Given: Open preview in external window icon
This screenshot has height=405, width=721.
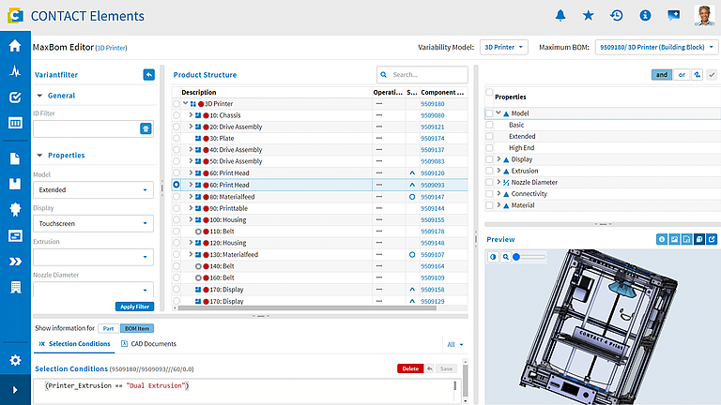Looking at the screenshot, I should pos(712,239).
